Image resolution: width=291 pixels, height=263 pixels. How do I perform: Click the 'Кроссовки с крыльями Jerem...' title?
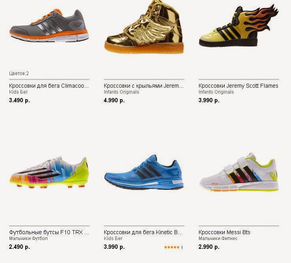tap(144, 86)
